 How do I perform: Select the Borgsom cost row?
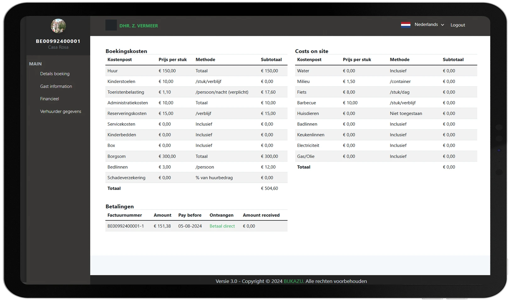196,156
